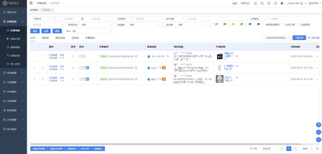Click the 商家助手 logo icon
Image resolution: width=322 pixels, height=154 pixels.
(5, 3)
